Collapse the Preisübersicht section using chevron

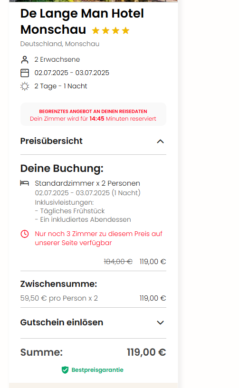pyautogui.click(x=160, y=142)
